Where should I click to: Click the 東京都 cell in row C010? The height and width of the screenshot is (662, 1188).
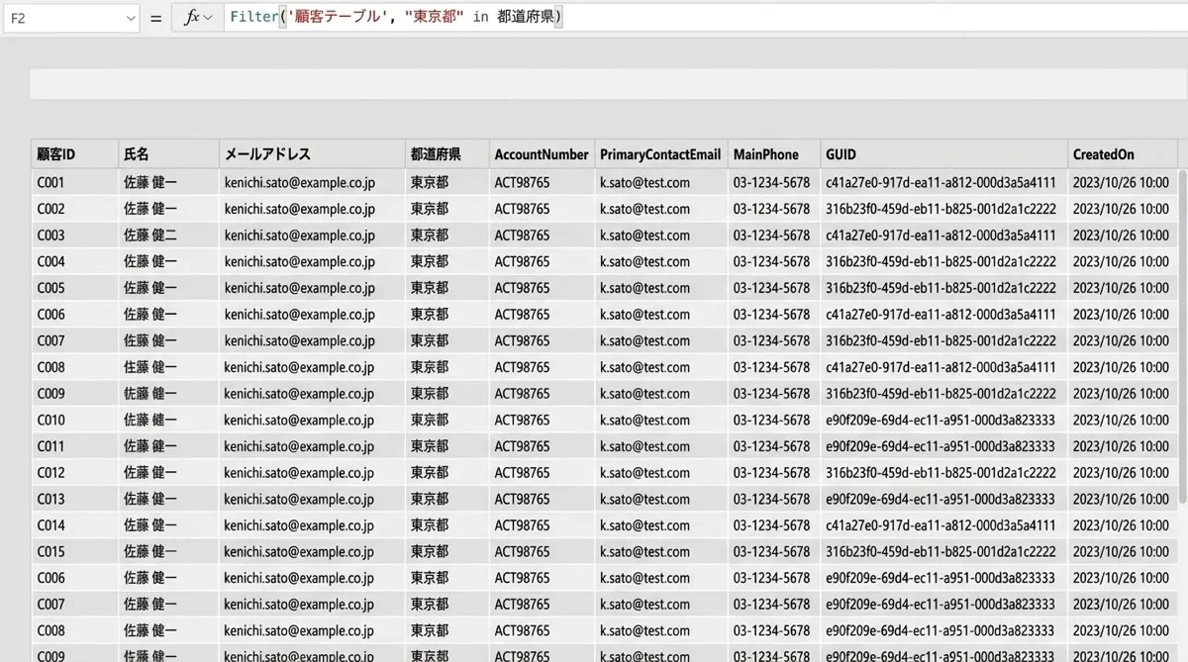pyautogui.click(x=447, y=420)
